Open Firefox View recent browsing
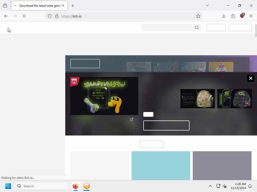This screenshot has height=192, width=257. click(5, 6)
